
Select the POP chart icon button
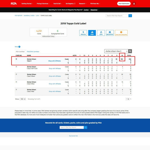point(92,33)
